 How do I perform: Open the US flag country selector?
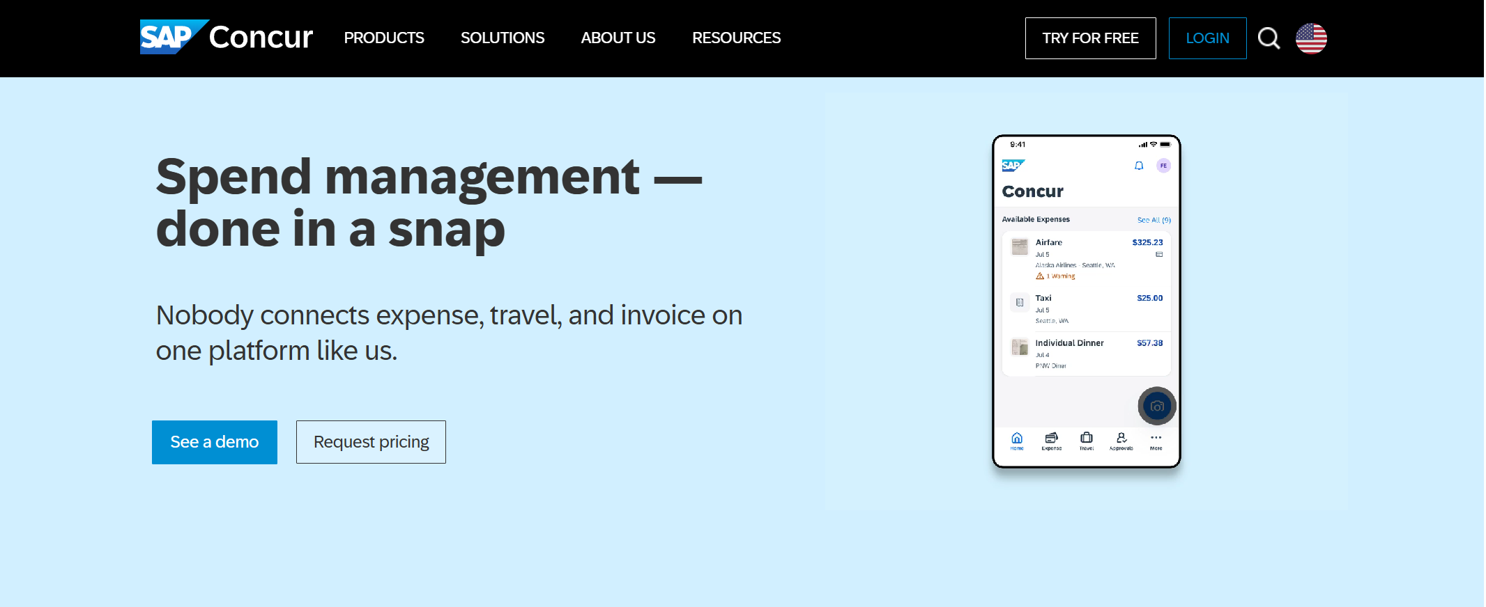(x=1311, y=38)
